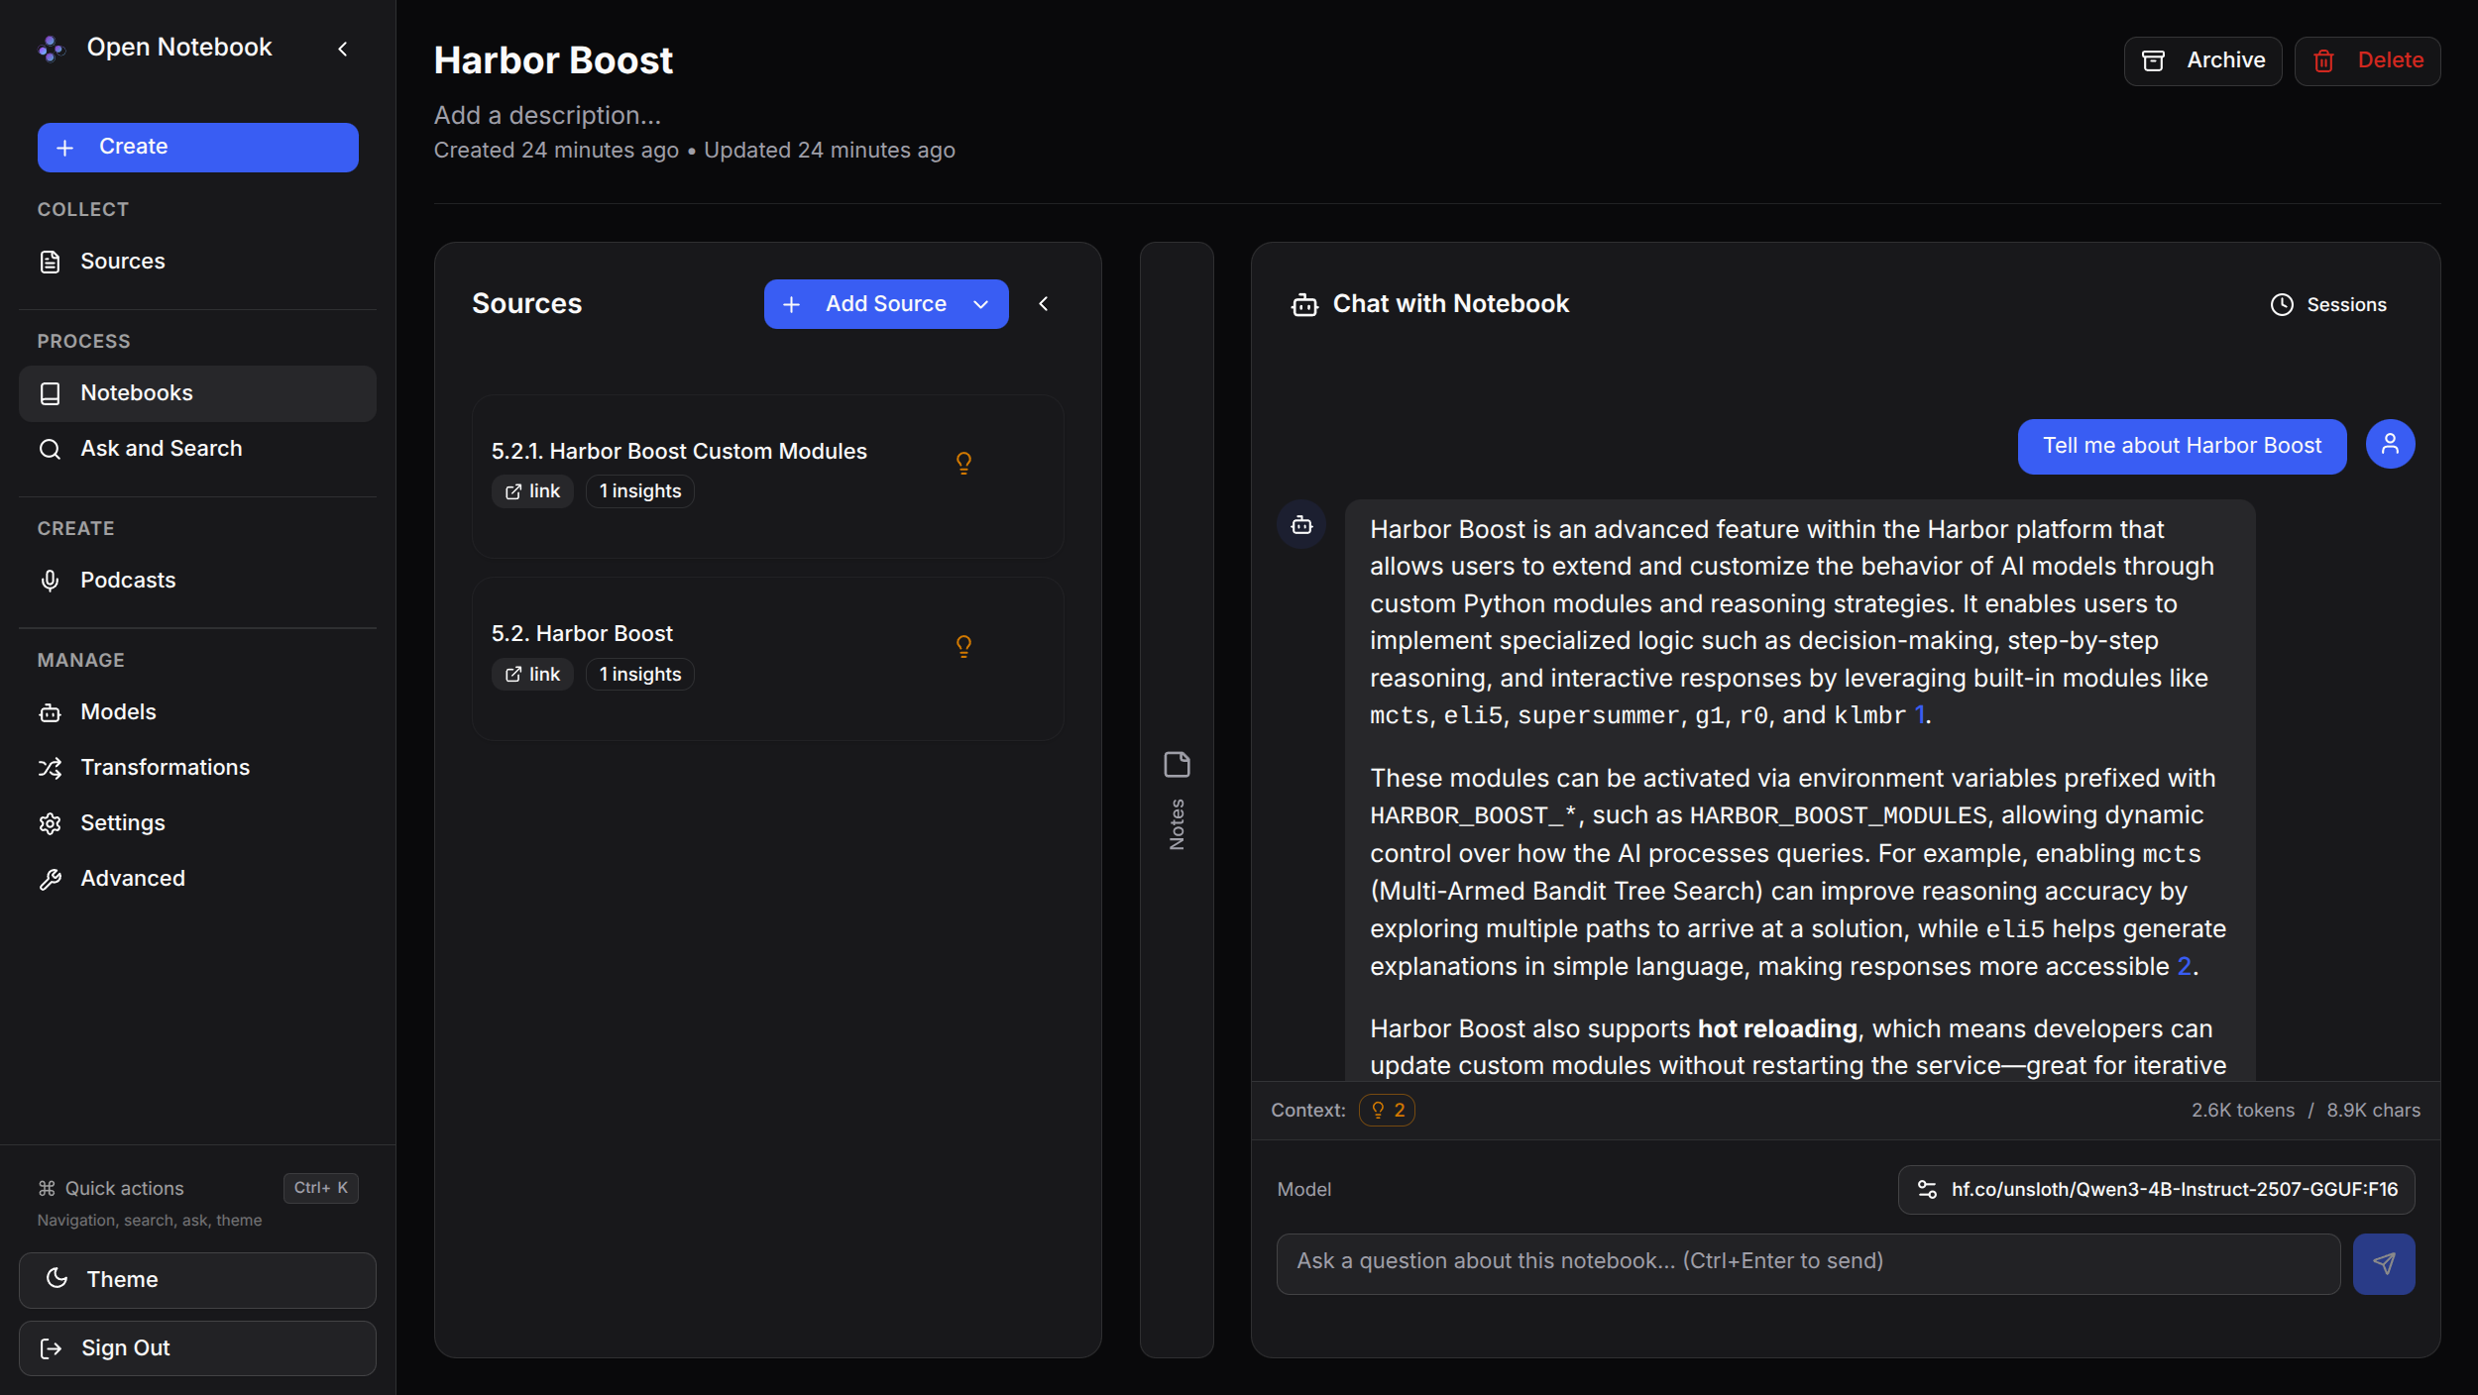The height and width of the screenshot is (1395, 2478).
Task: Collapse the left sidebar with the chevron
Action: (343, 49)
